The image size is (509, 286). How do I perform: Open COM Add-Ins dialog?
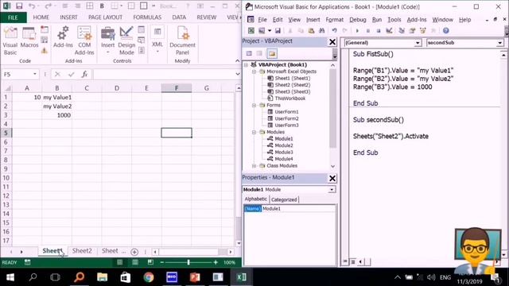pyautogui.click(x=84, y=41)
